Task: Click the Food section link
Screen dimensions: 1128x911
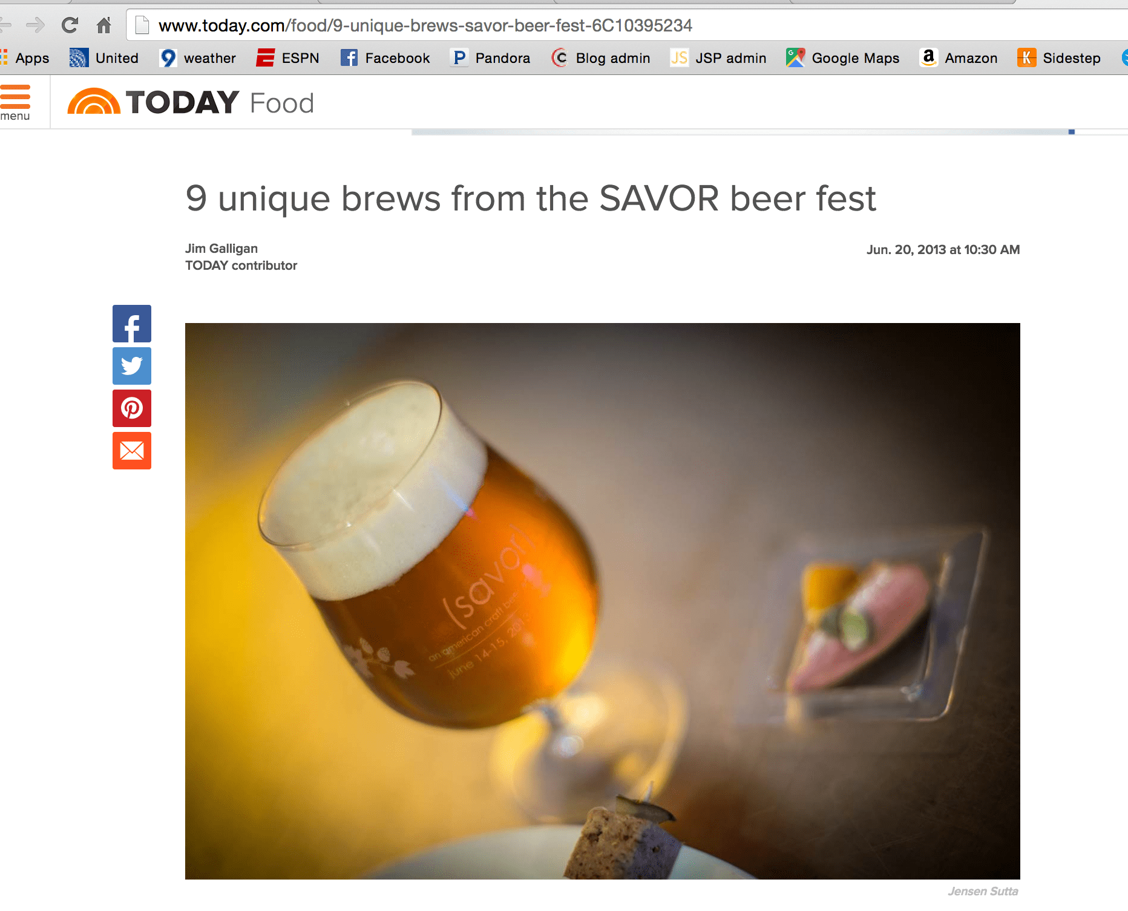Action: (x=282, y=103)
